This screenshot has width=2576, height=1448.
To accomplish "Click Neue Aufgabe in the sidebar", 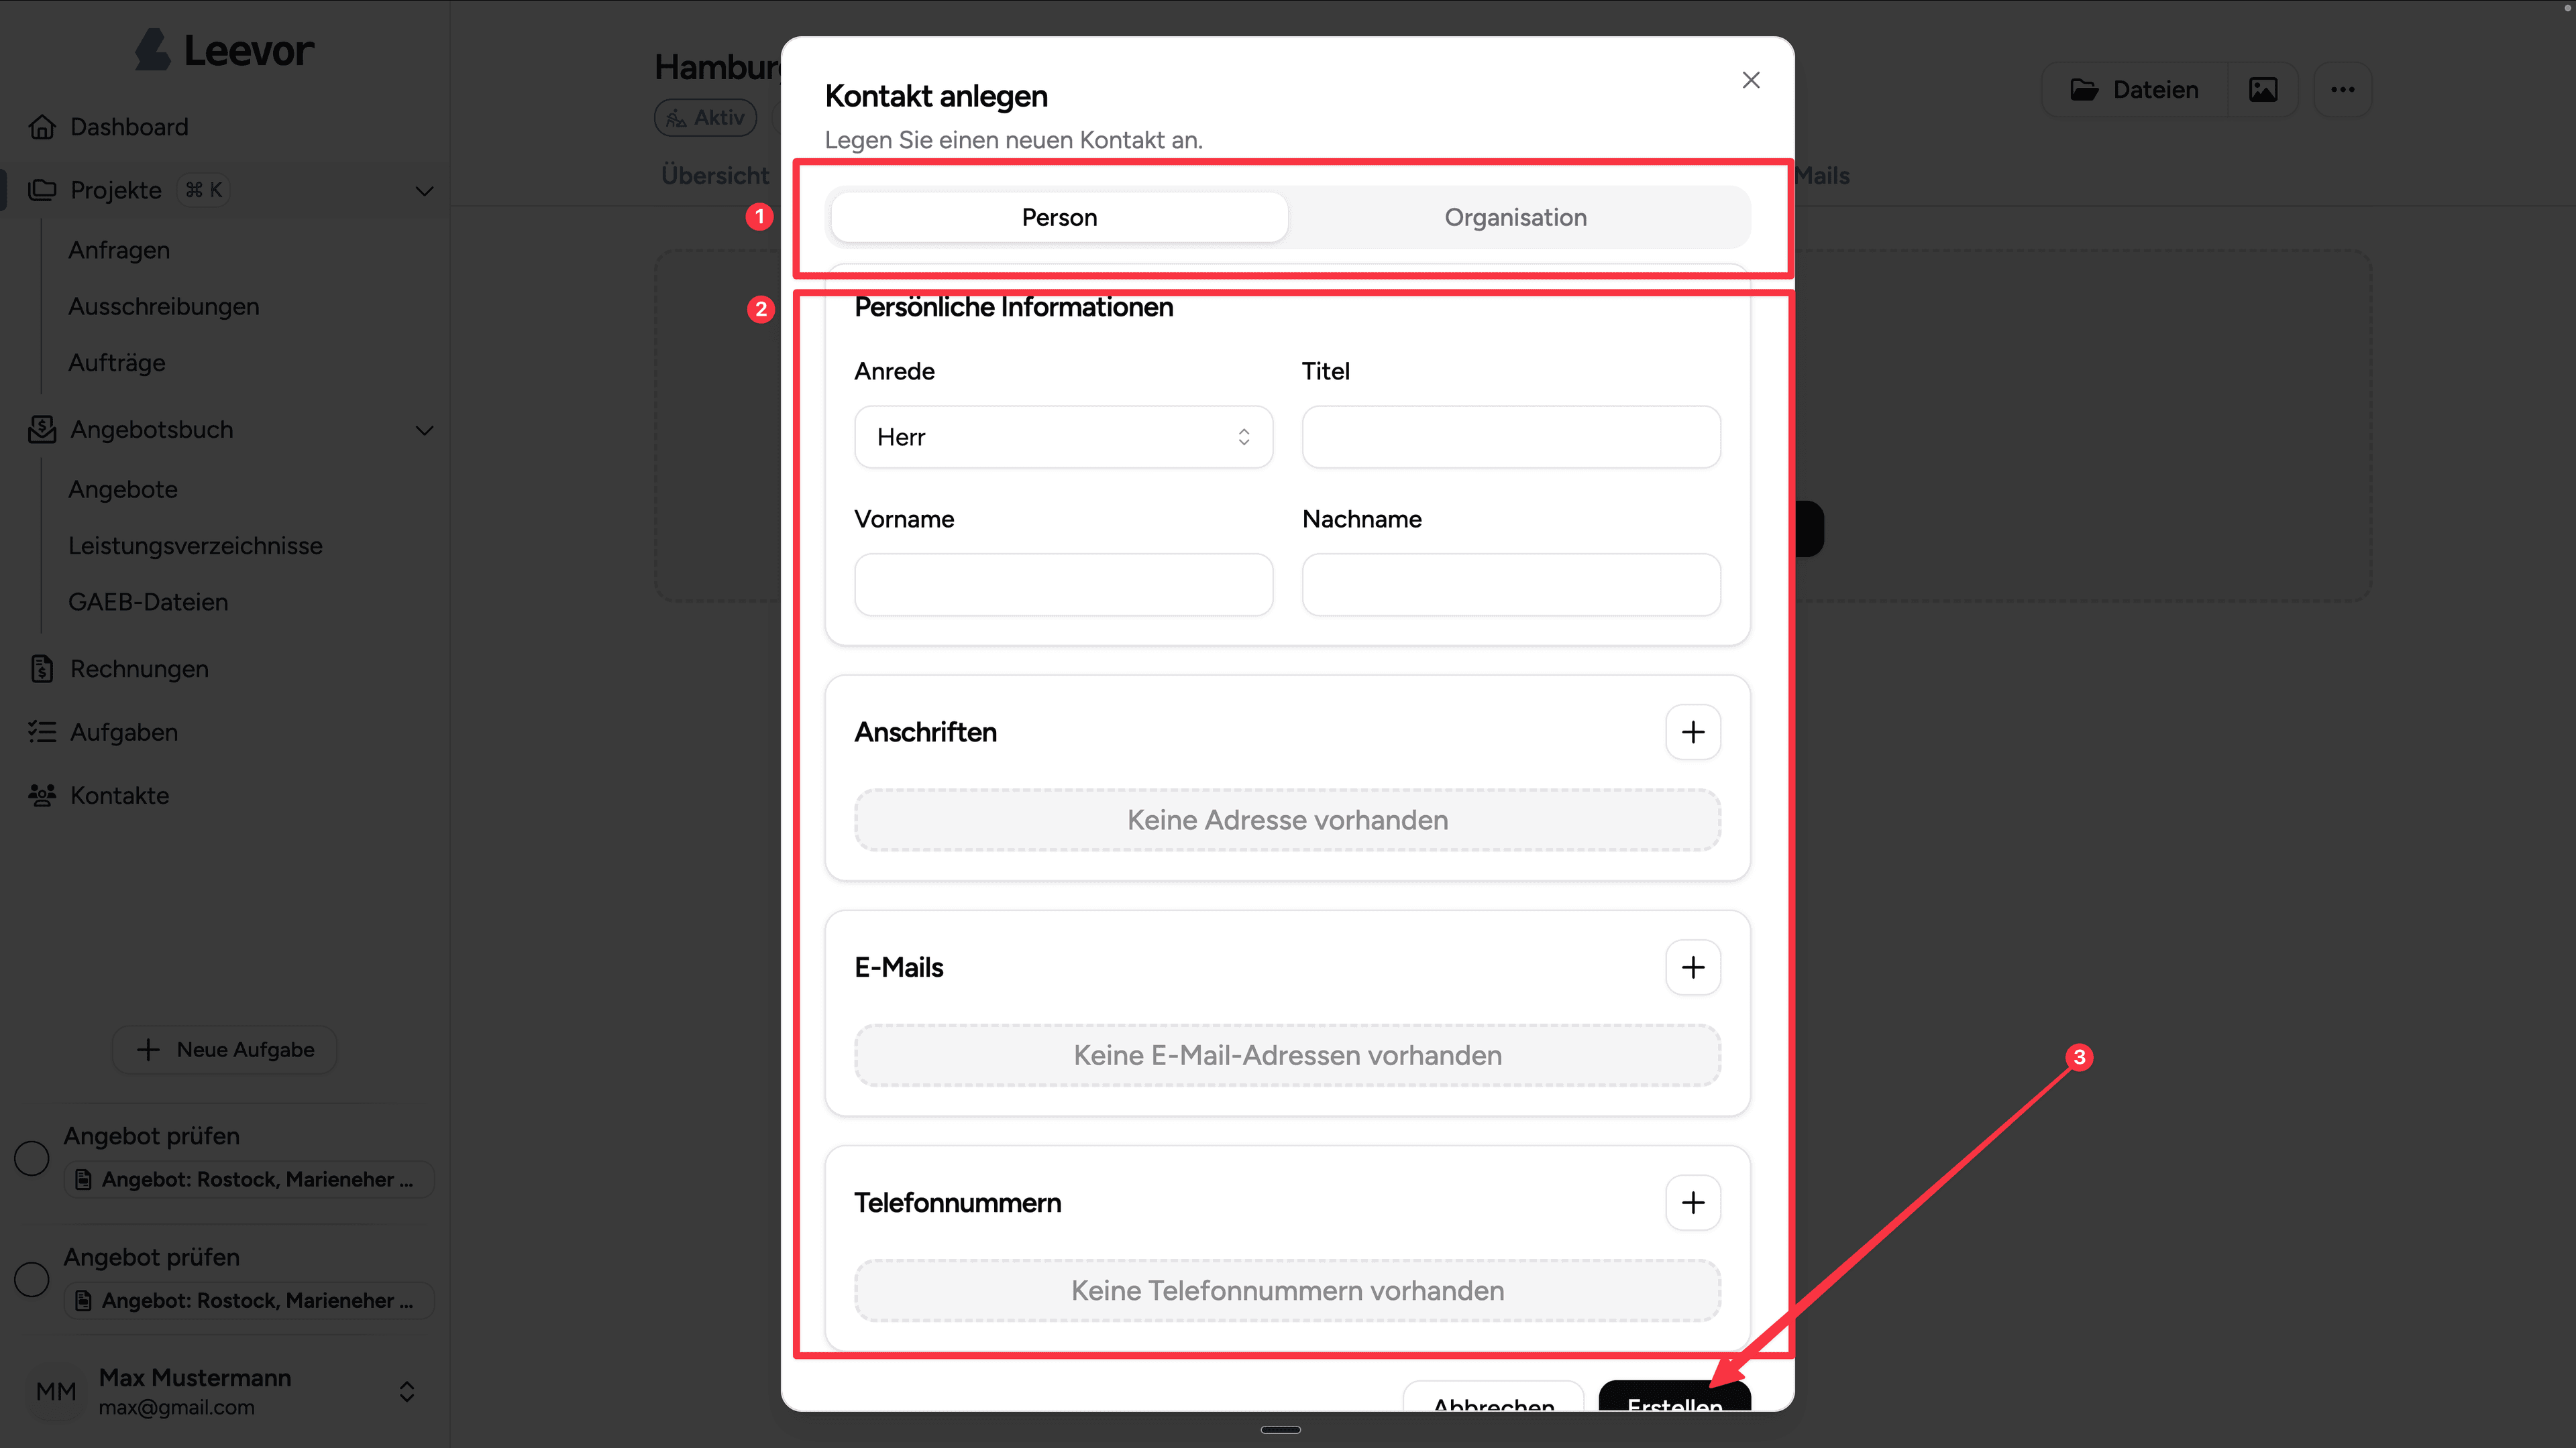I will pyautogui.click(x=224, y=1049).
